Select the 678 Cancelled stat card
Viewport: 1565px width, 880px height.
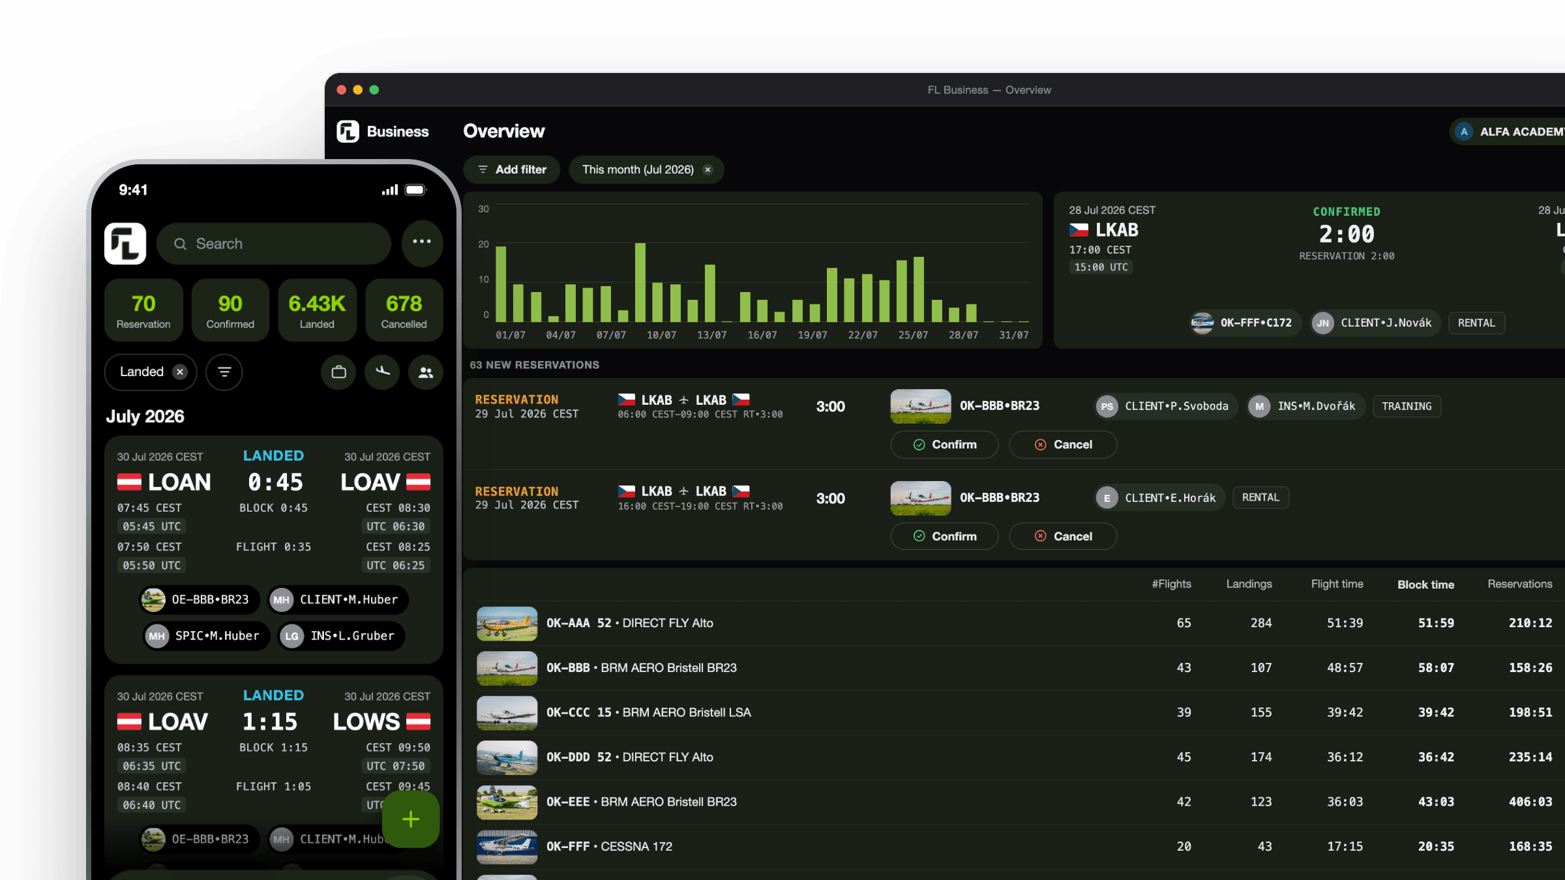[x=404, y=310]
